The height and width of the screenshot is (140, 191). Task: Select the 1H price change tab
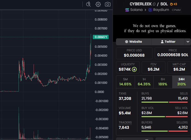point(144,82)
